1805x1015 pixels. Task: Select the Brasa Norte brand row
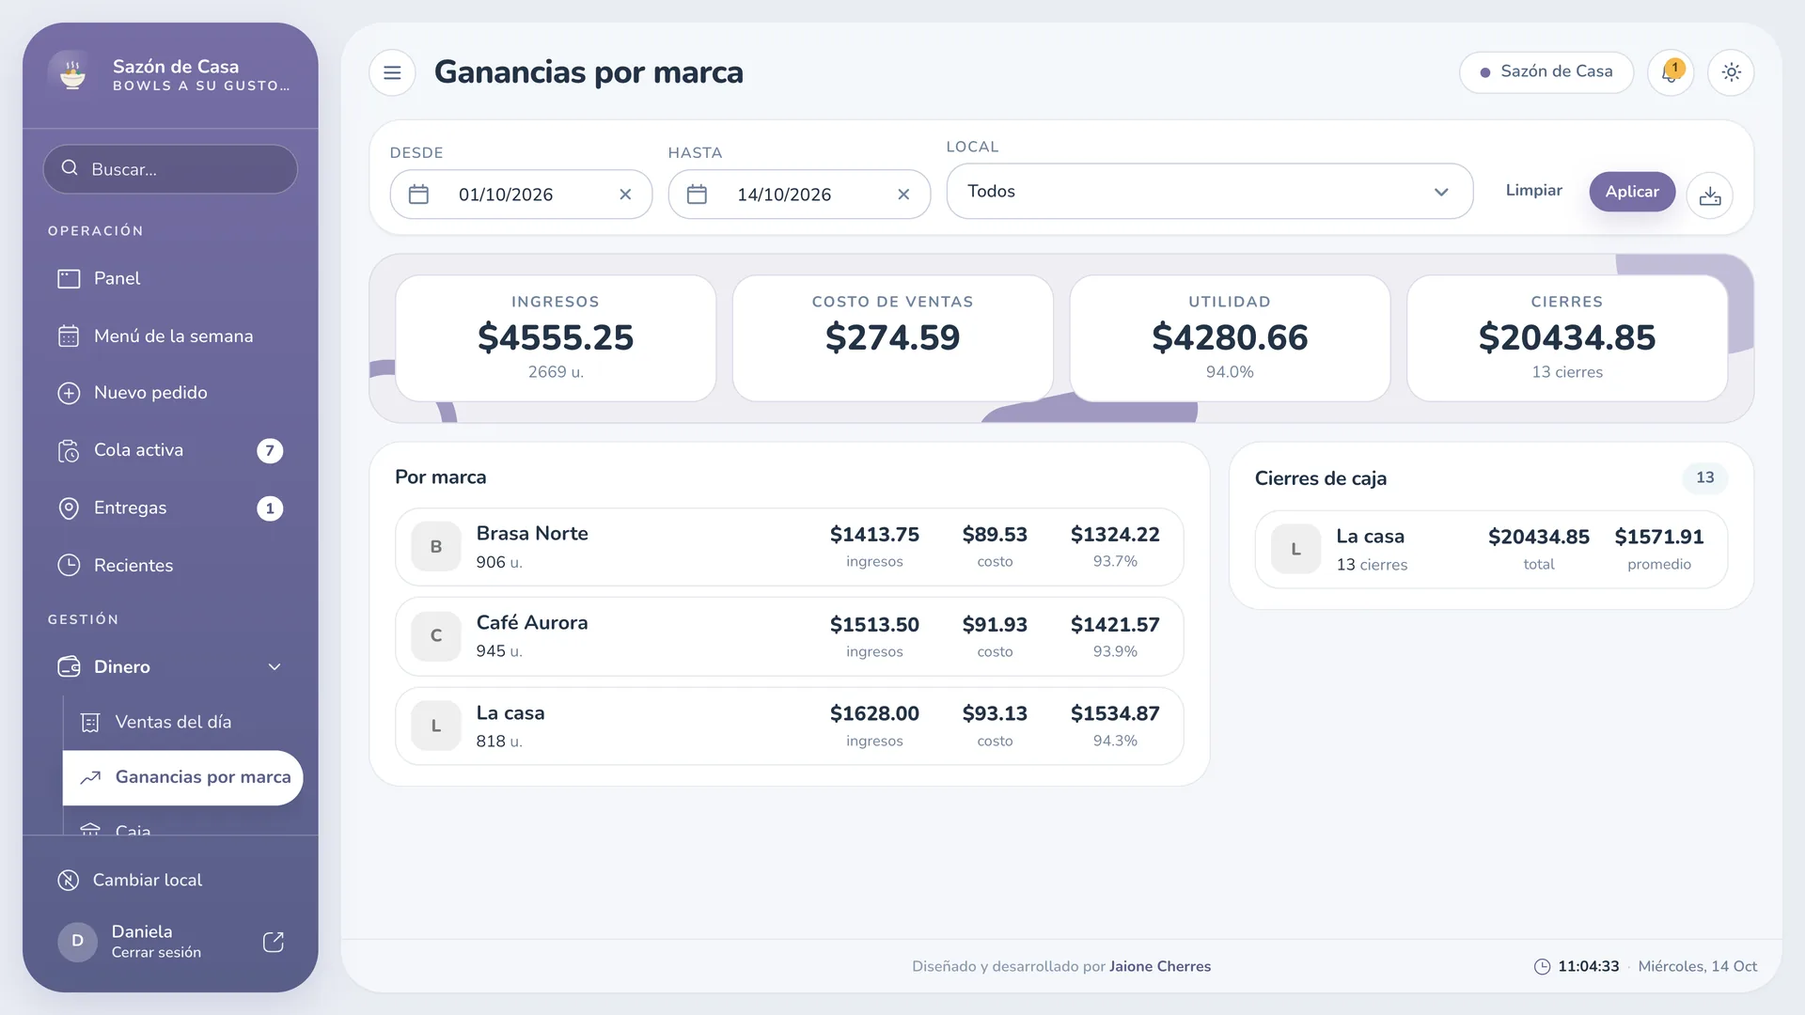coord(789,547)
